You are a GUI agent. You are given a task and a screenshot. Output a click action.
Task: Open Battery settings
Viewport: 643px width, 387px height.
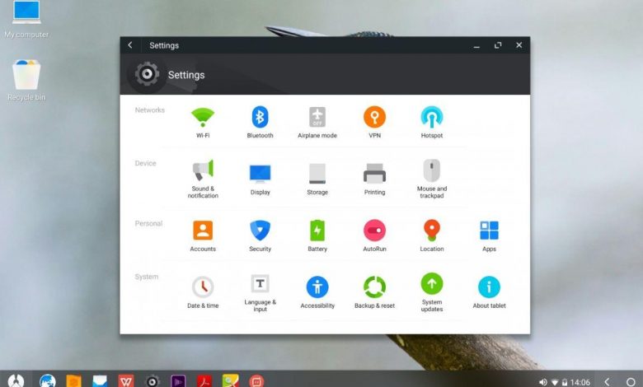click(317, 235)
